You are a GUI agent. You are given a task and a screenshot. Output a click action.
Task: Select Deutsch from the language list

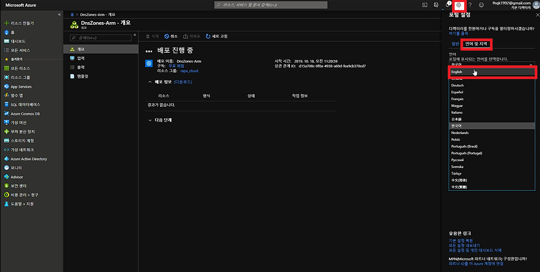[x=492, y=85]
